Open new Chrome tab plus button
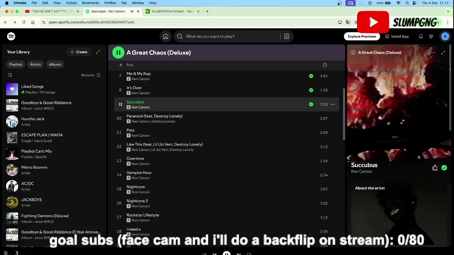This screenshot has width=454, height=255. [207, 11]
